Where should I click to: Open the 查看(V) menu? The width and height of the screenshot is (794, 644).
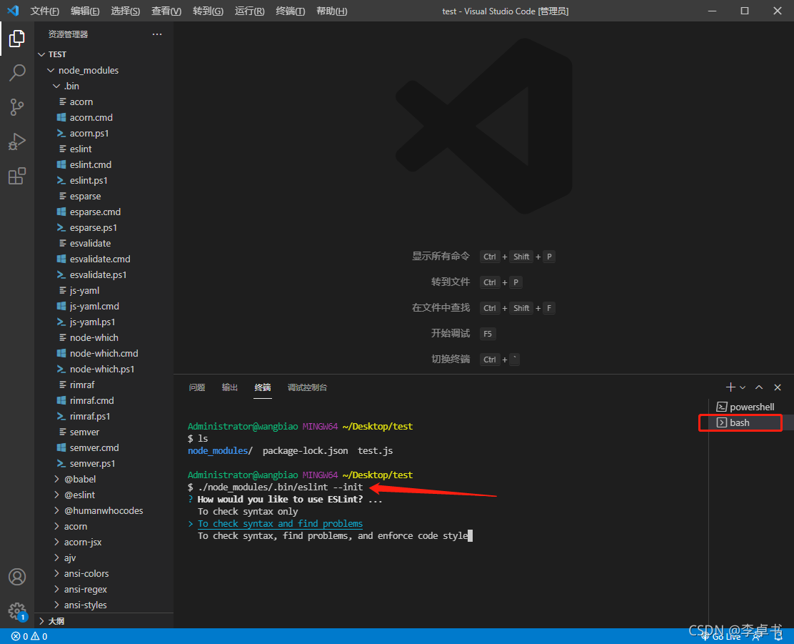(x=166, y=11)
